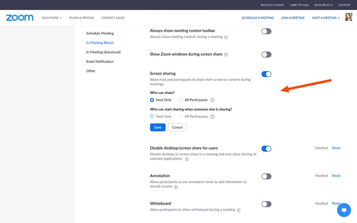357x223 pixels.
Task: Reset the Whiteboard setting
Action: coord(336,203)
